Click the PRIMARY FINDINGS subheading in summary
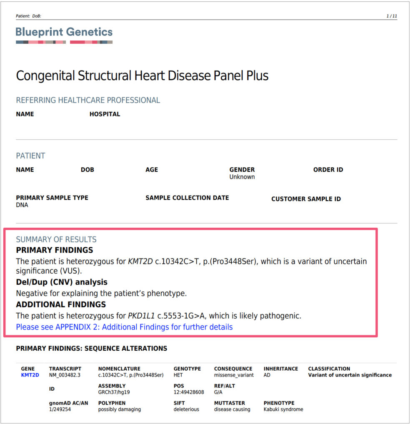The height and width of the screenshot is (427, 413). 55,250
